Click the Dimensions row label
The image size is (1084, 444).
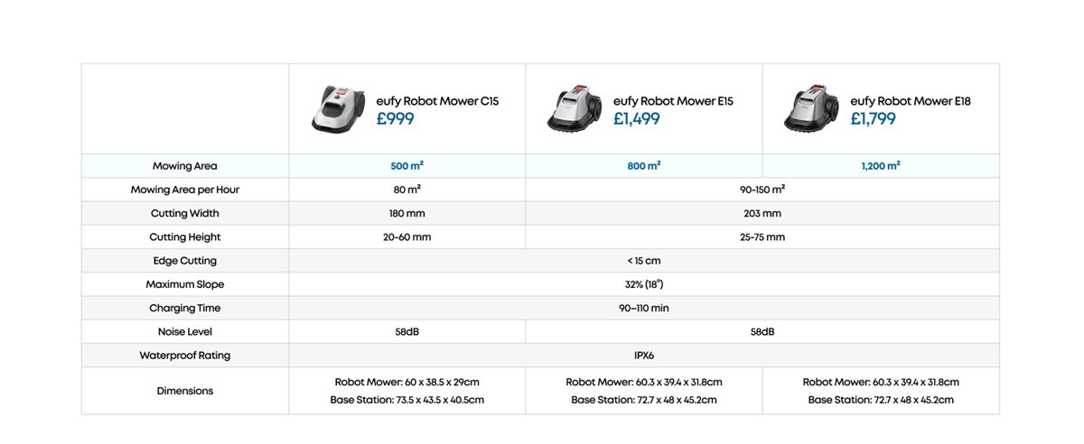pyautogui.click(x=185, y=391)
